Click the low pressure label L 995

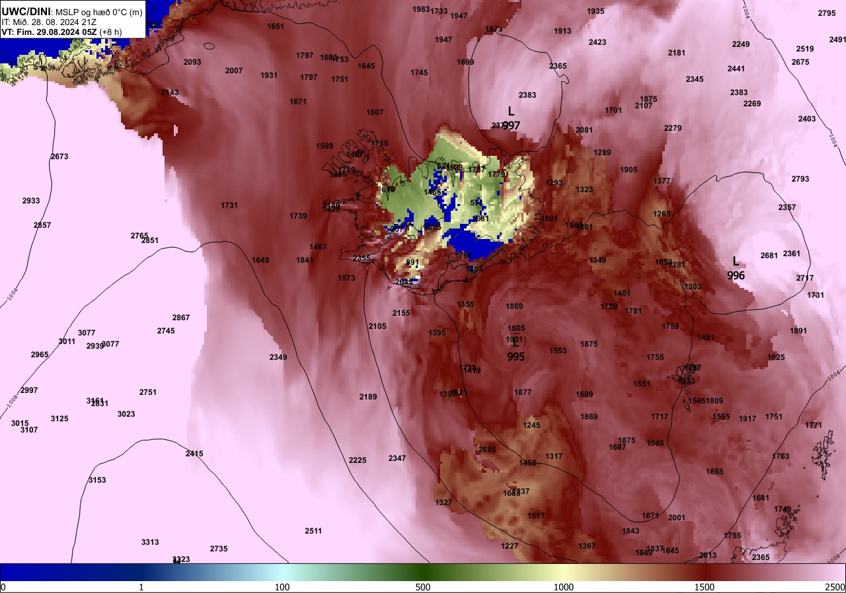[x=516, y=349]
